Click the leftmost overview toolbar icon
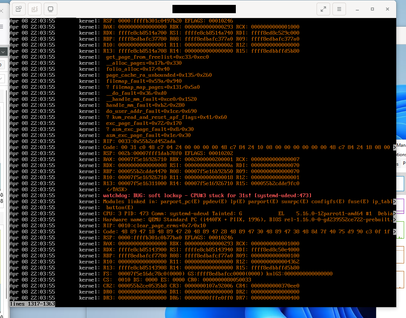This screenshot has height=318, width=406. [x=18, y=9]
